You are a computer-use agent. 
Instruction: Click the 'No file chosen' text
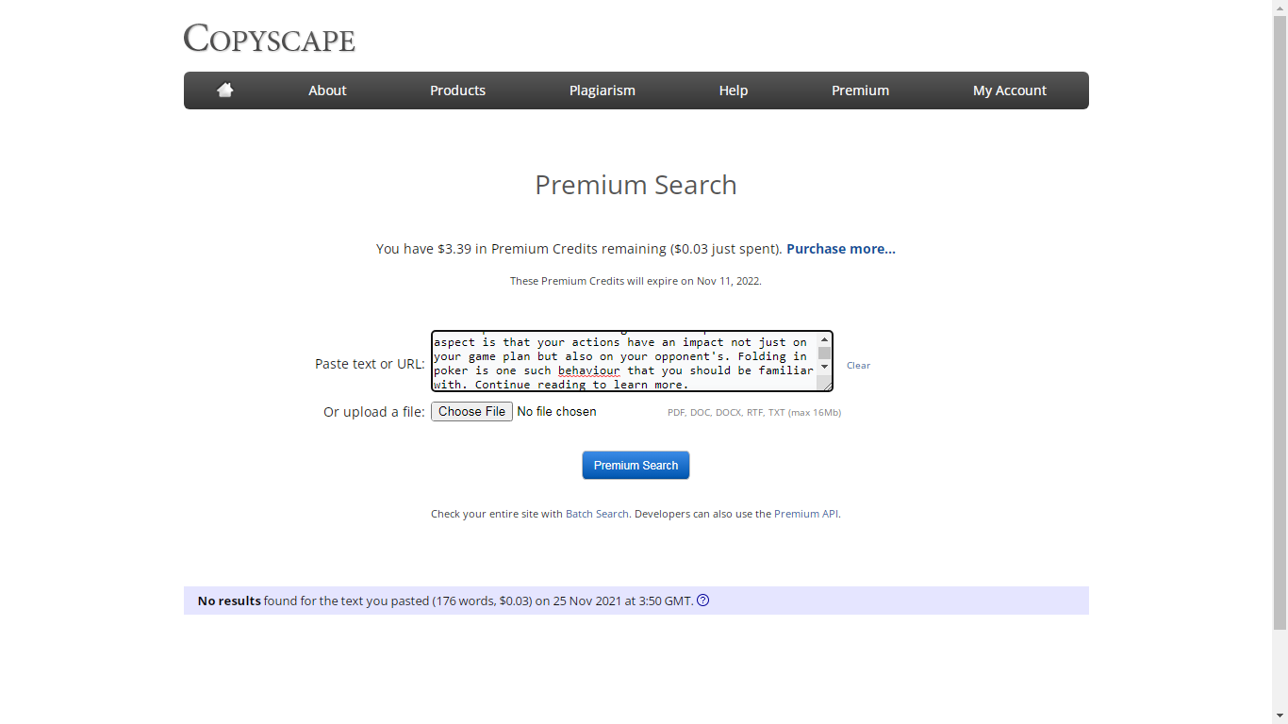pyautogui.click(x=556, y=412)
